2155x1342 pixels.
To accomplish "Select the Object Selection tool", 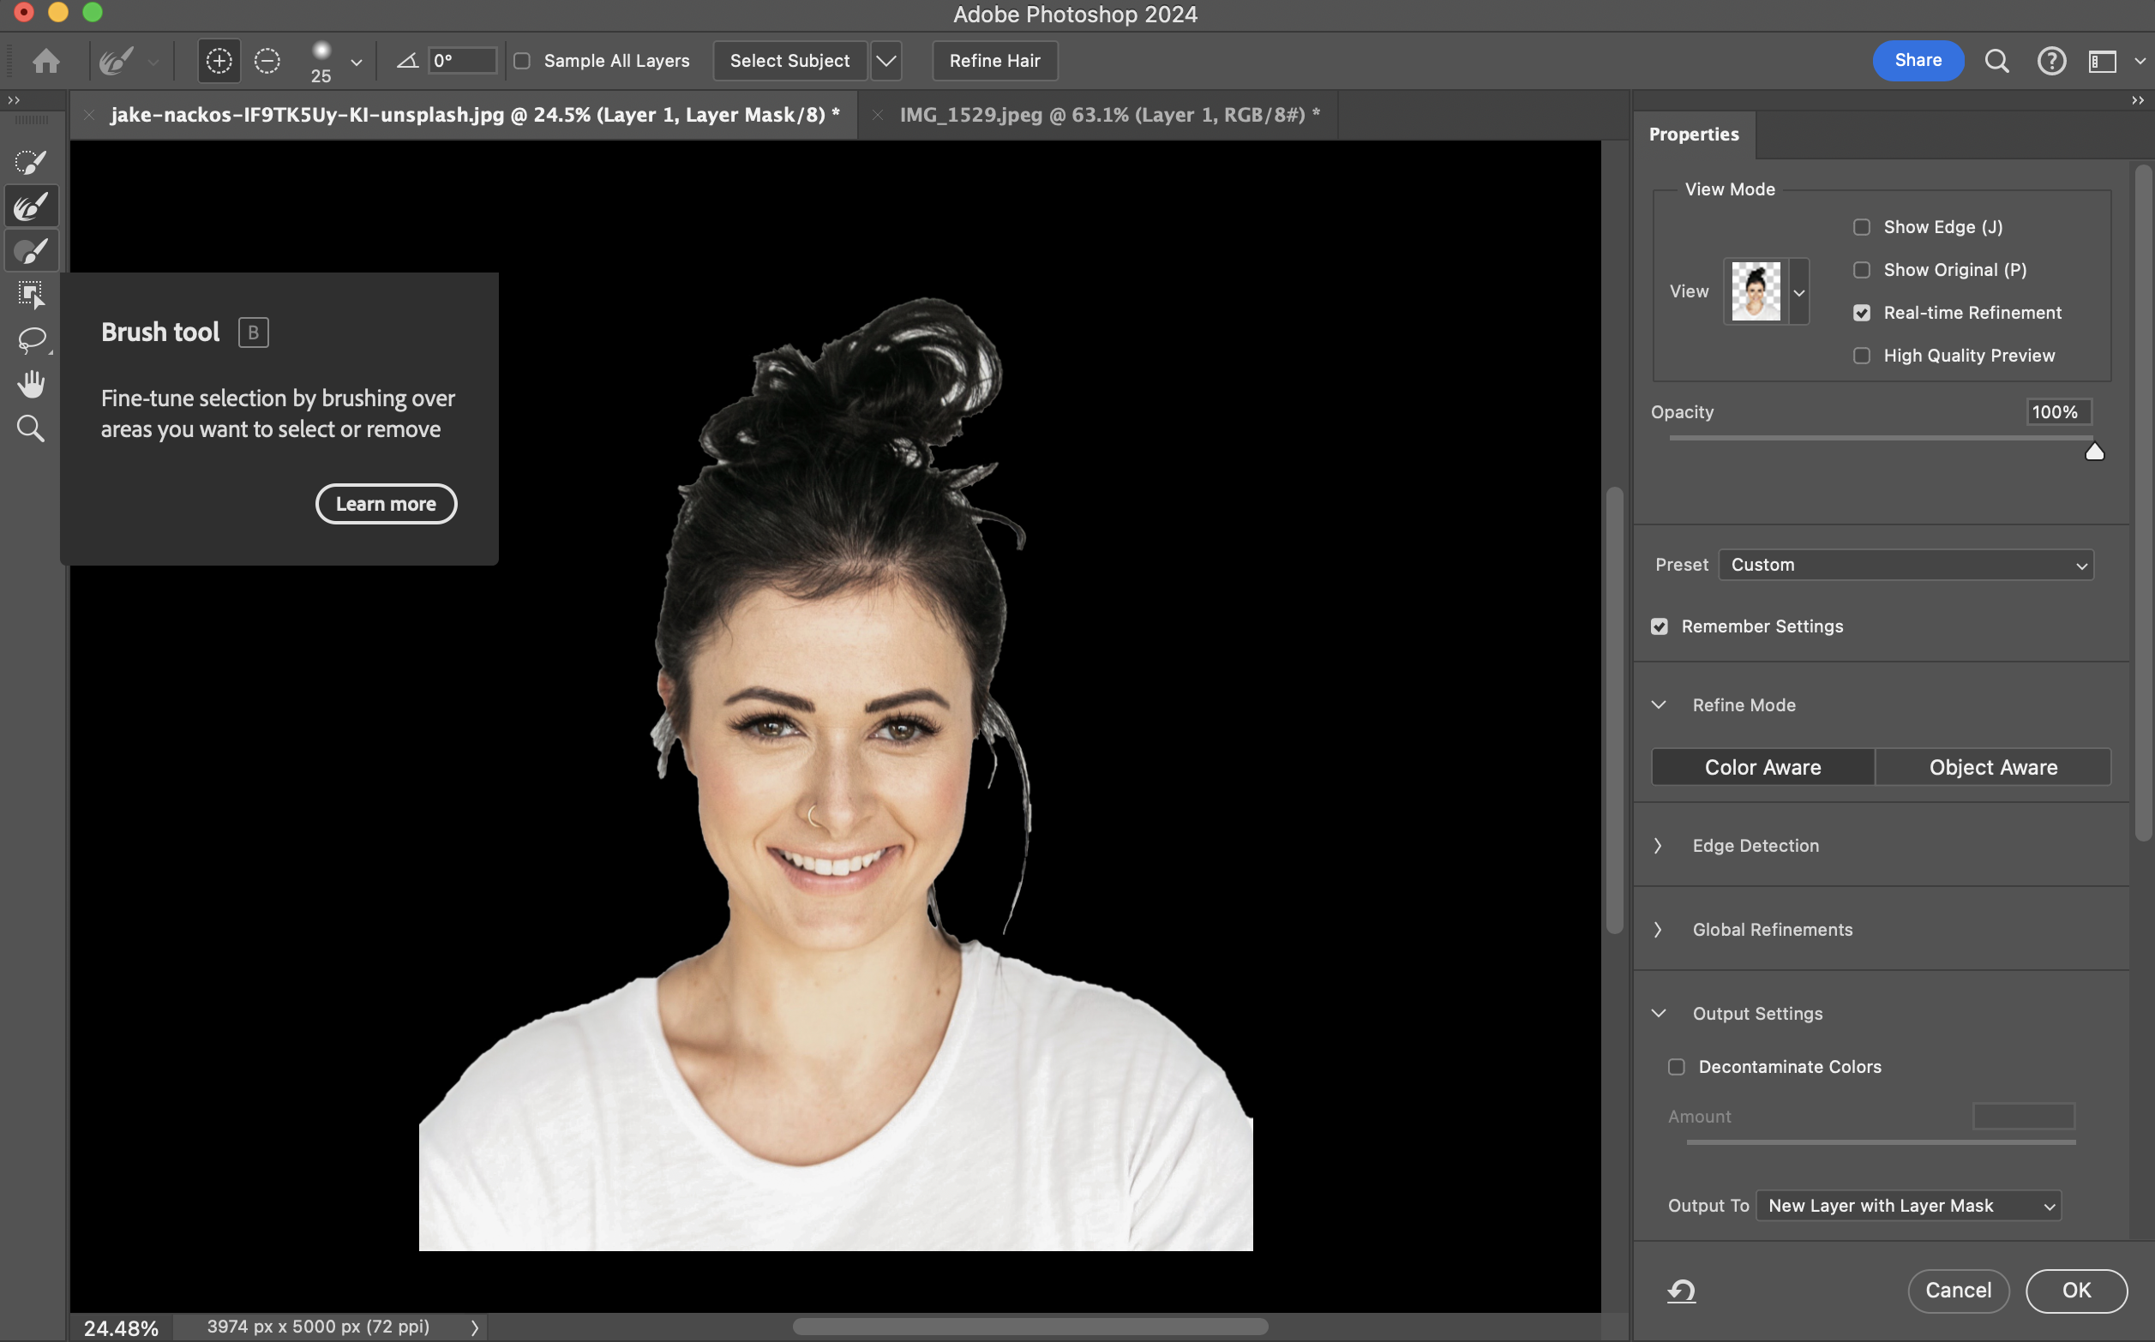I will pyautogui.click(x=30, y=295).
